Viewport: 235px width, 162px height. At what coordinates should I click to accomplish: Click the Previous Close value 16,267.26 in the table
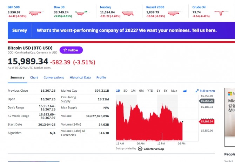pyautogui.click(x=48, y=91)
